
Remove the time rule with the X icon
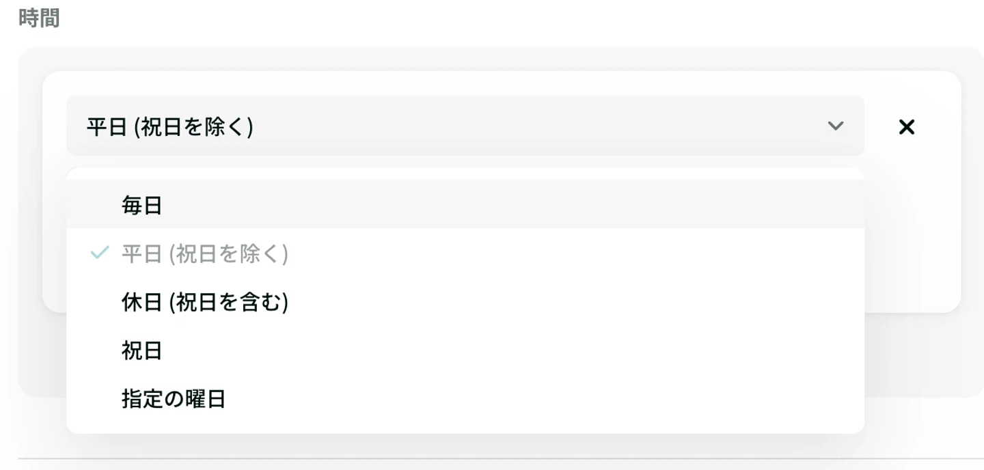pos(906,126)
